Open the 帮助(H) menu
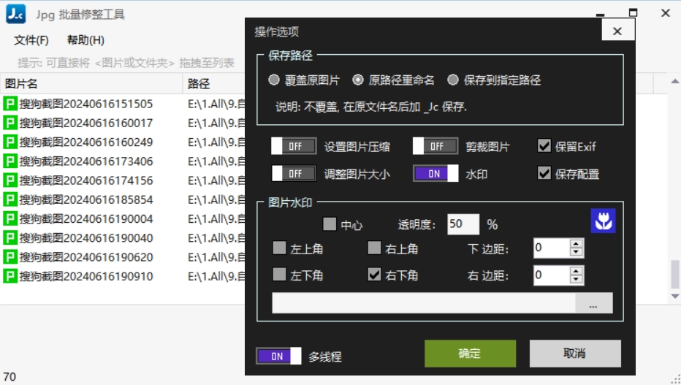This screenshot has height=385, width=681. (85, 40)
